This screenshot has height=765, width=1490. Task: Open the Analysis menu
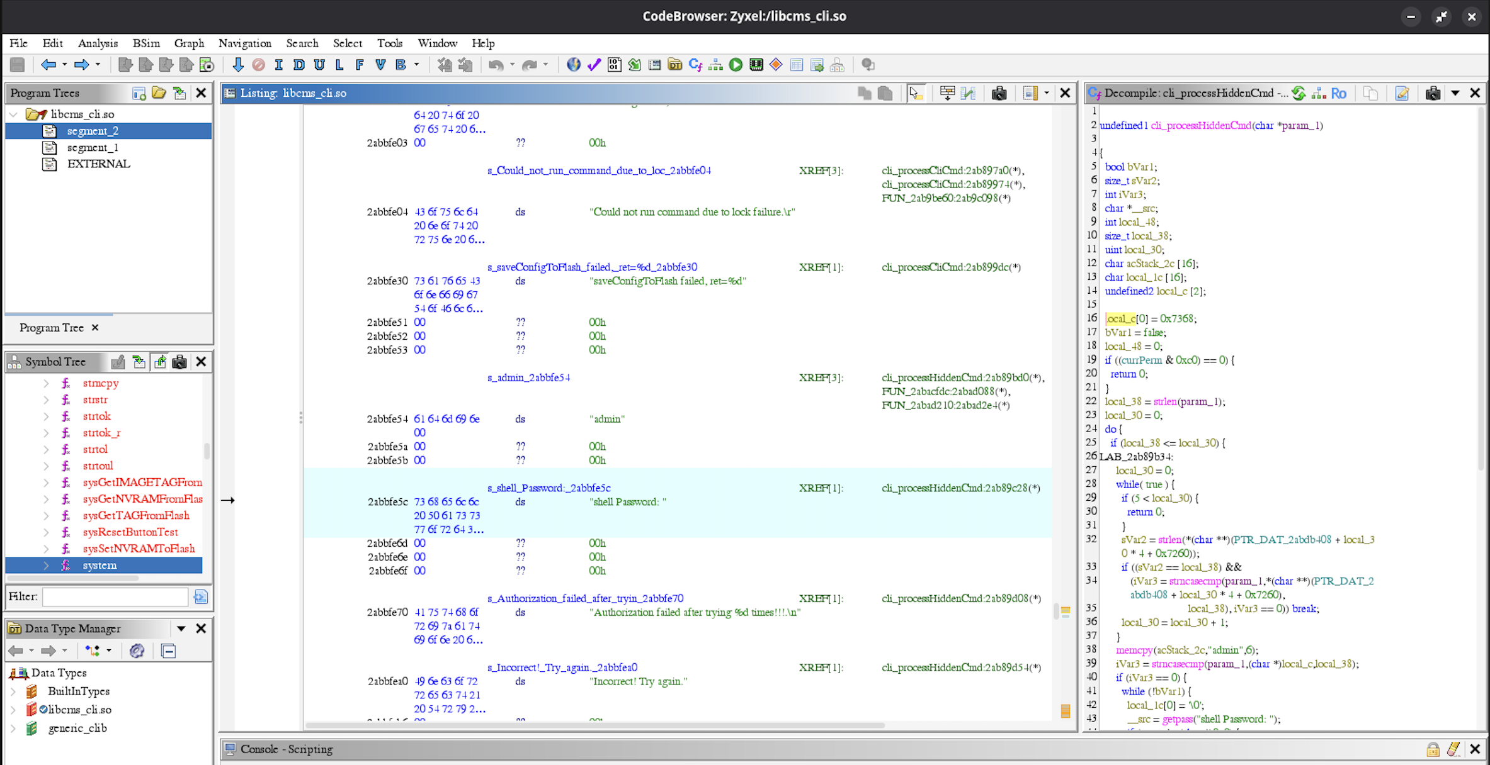point(98,43)
